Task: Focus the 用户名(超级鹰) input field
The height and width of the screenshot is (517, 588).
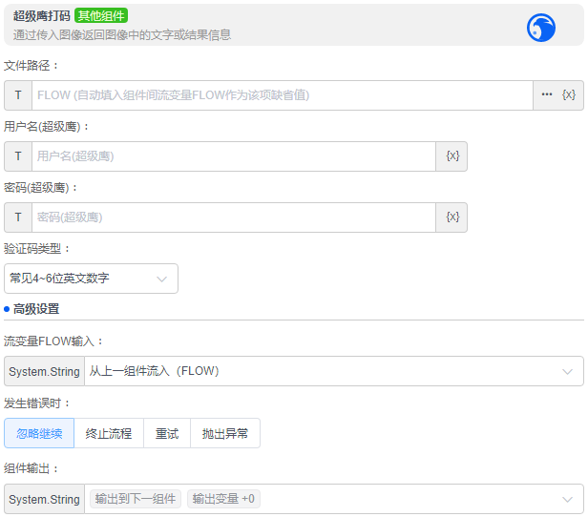Action: coord(234,156)
